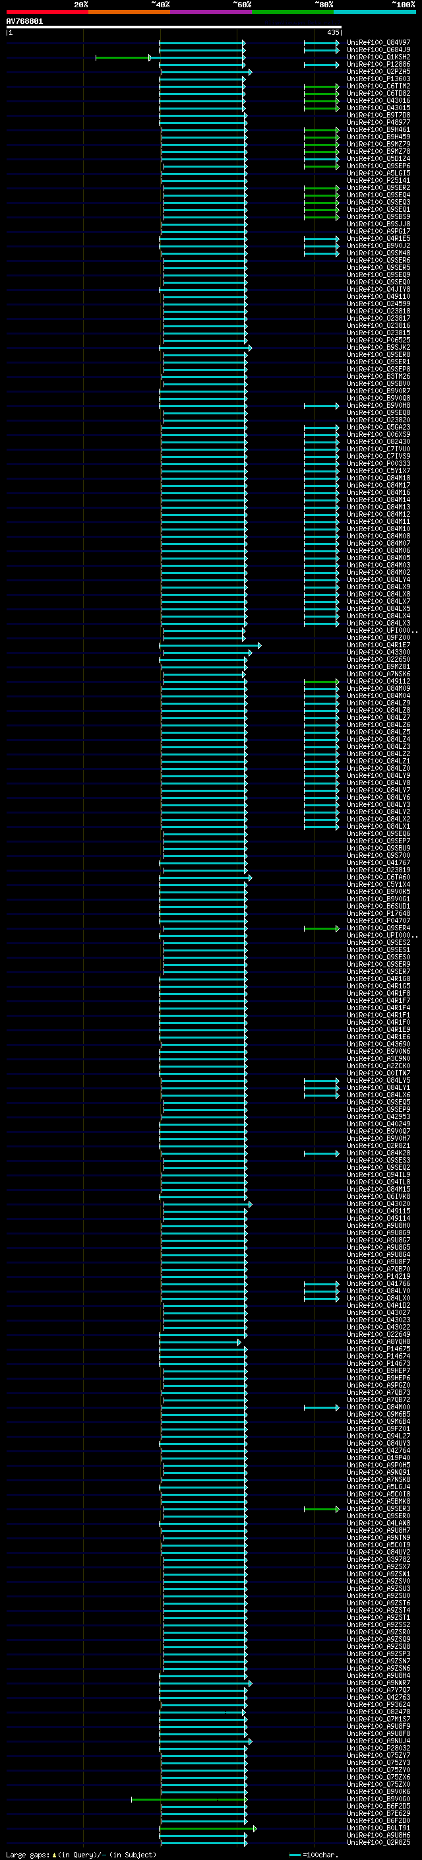Select UniRef100_Q84M18 label
Viewport: 422px width, 1860px height.
click(378, 478)
